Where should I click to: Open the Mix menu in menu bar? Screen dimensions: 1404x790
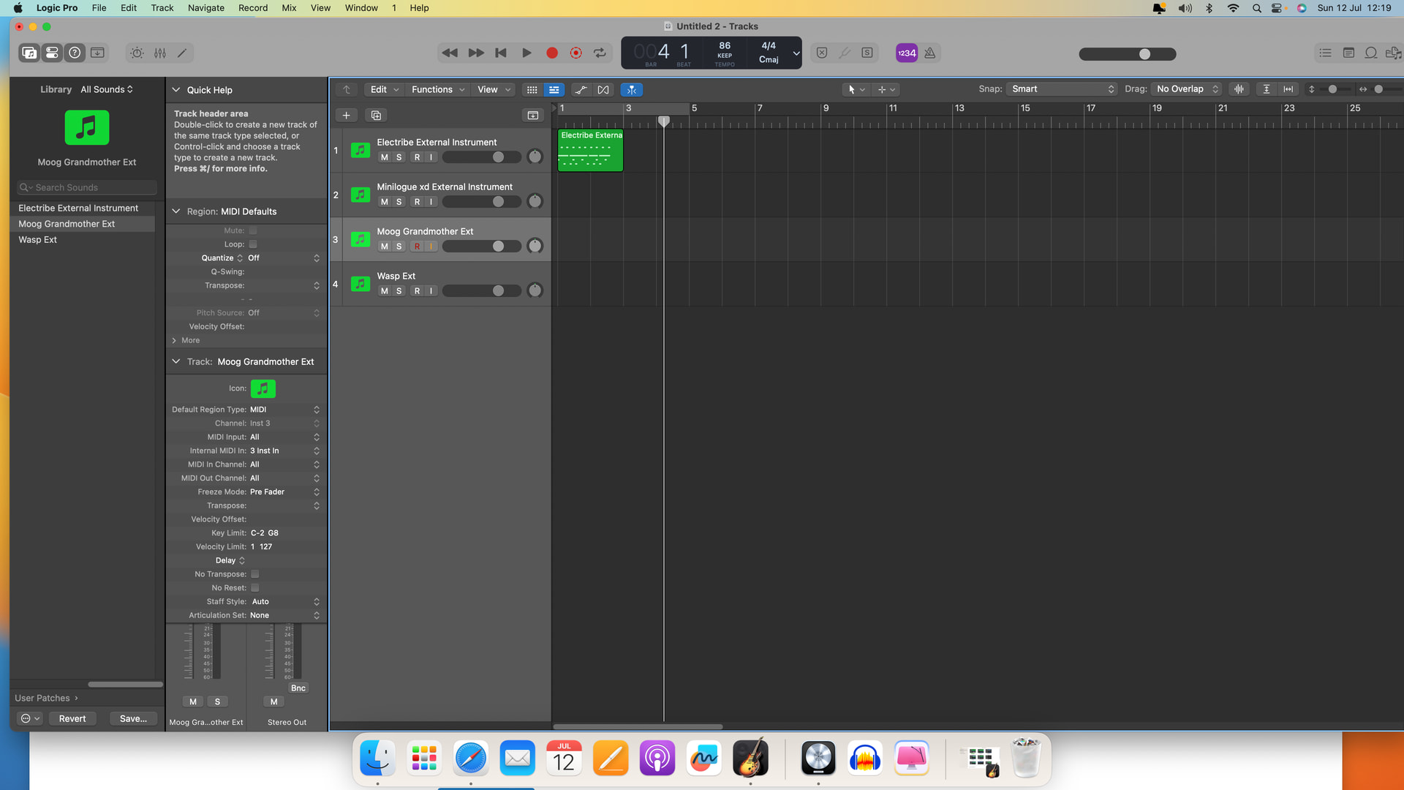(289, 8)
